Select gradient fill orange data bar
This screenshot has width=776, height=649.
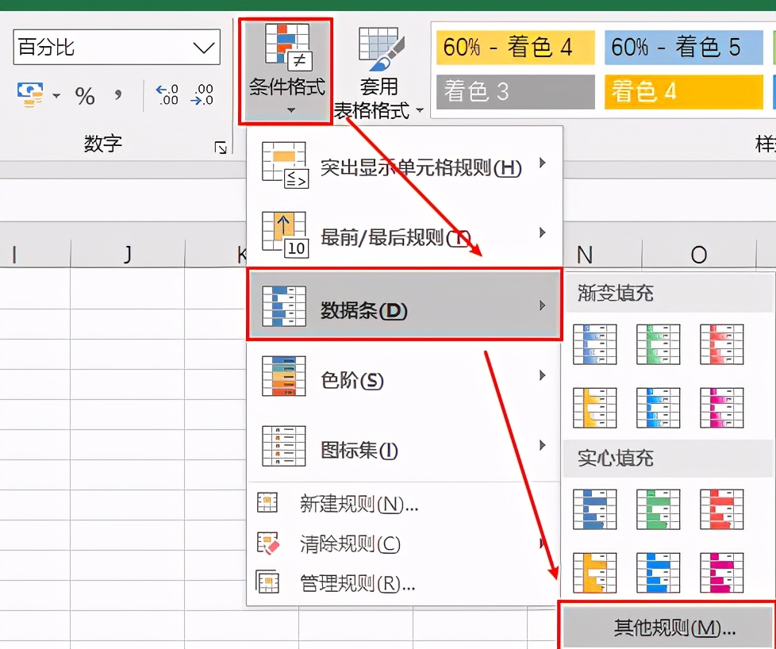[x=594, y=408]
